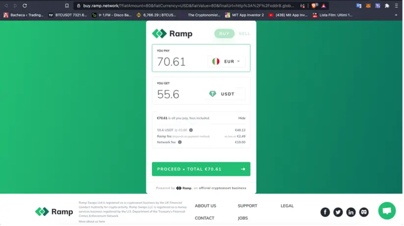Click the browser forward arrow
This screenshot has height=226, width=404.
click(15, 5)
